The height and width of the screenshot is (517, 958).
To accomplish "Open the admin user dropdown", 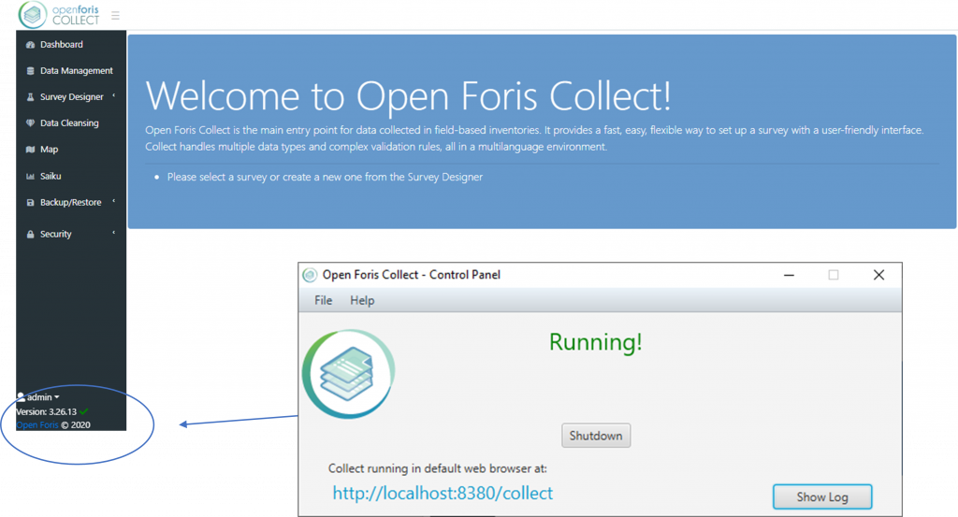I will pos(38,397).
